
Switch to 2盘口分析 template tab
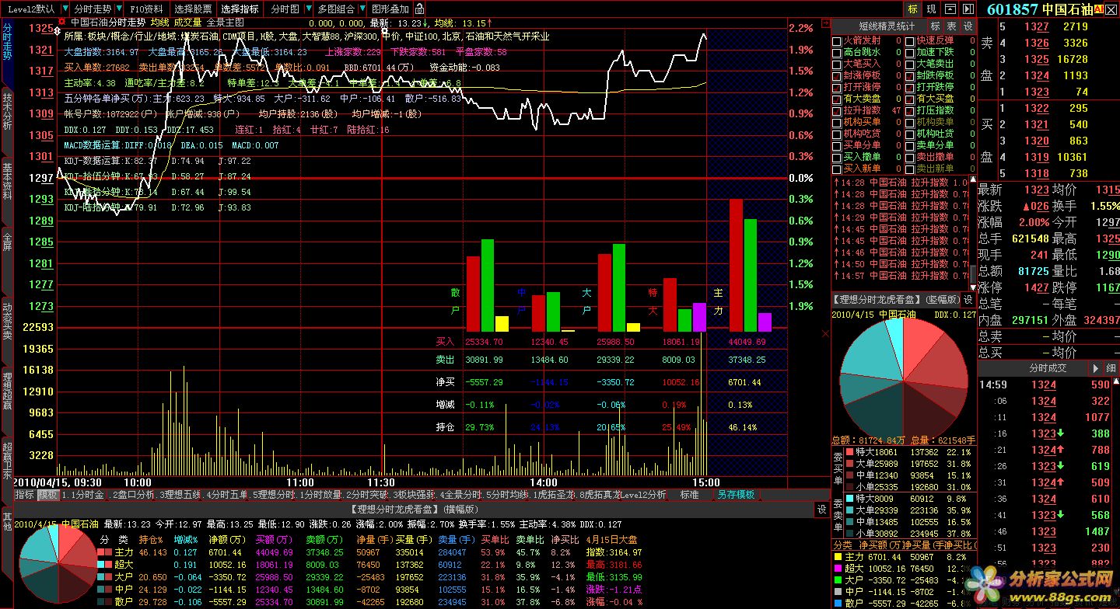[x=132, y=495]
